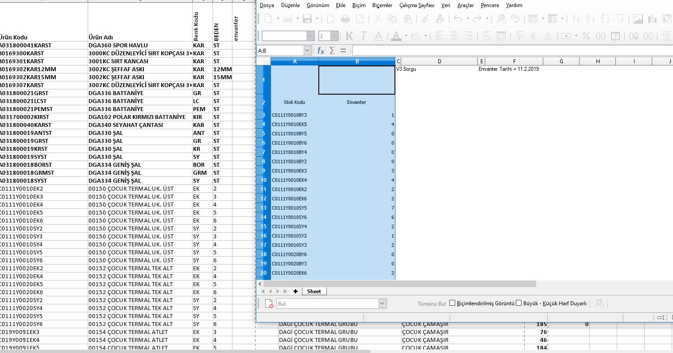Open the New document dropdown arrow

(x=278, y=19)
